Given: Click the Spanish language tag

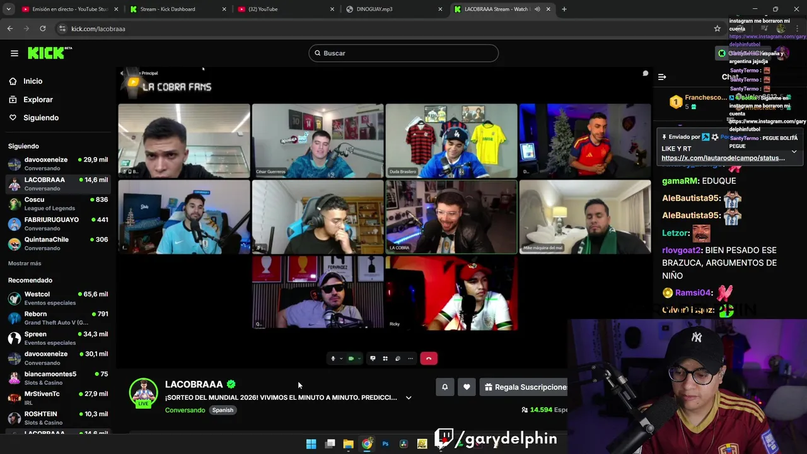Looking at the screenshot, I should [223, 410].
